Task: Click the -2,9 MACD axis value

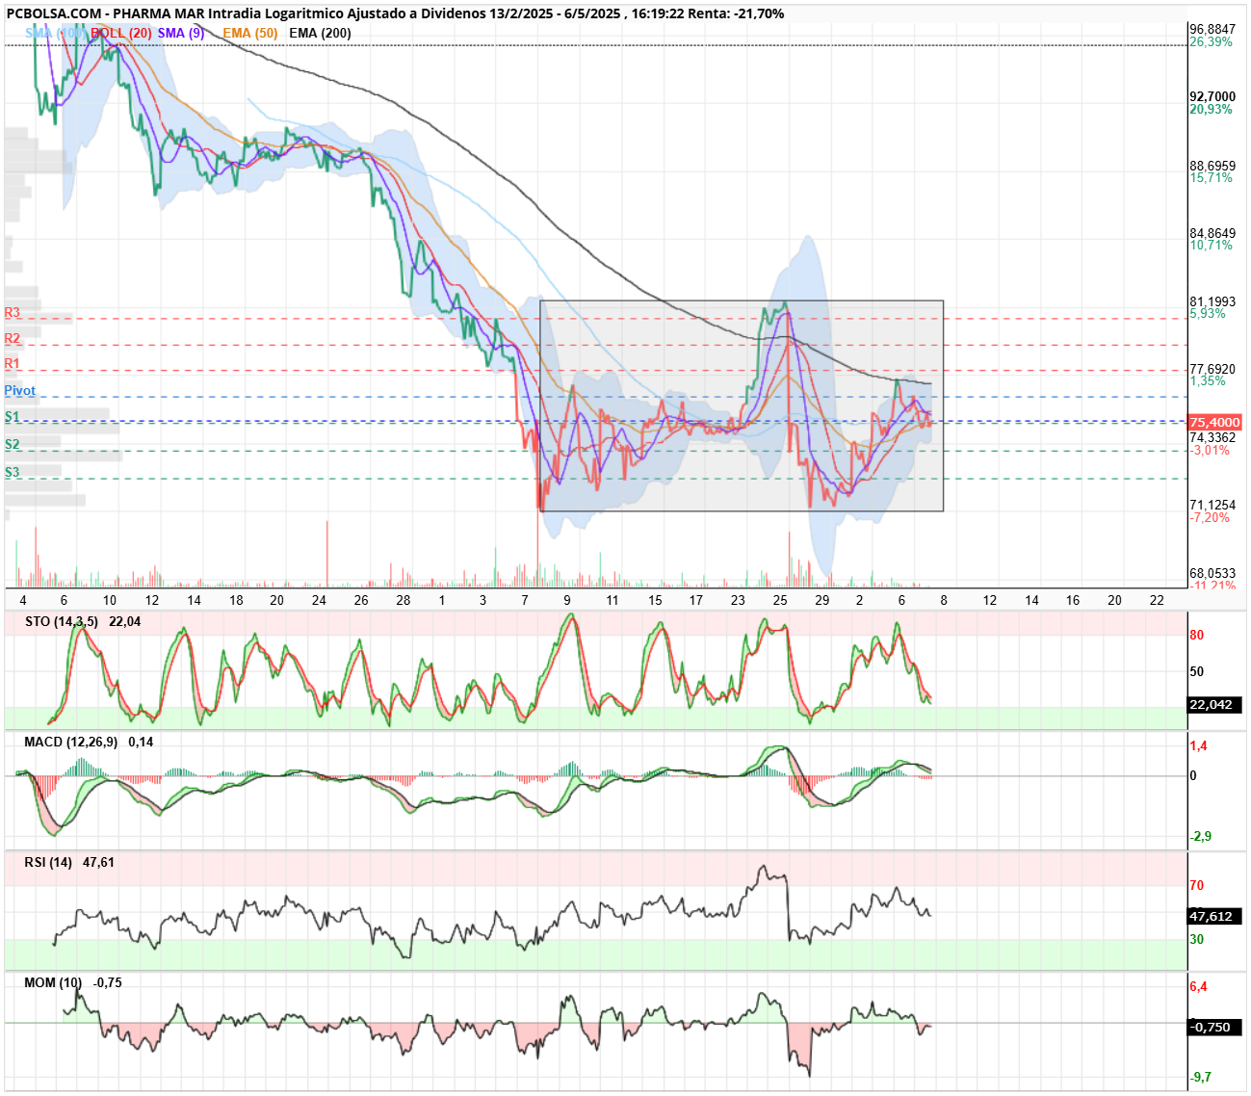Action: pos(1201,836)
